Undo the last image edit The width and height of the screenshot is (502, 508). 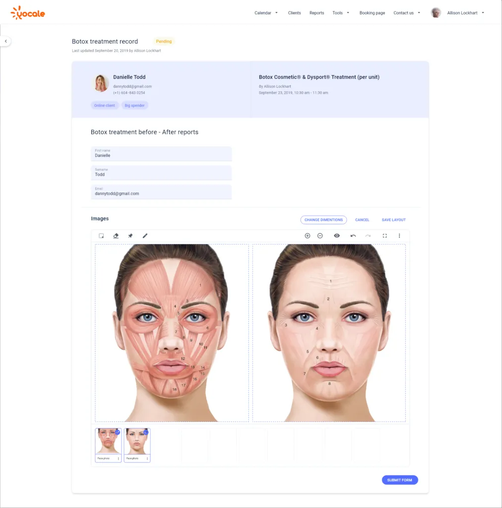[x=353, y=236]
